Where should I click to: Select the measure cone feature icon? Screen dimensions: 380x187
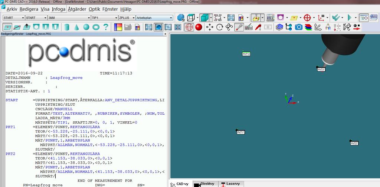click(x=76, y=27)
